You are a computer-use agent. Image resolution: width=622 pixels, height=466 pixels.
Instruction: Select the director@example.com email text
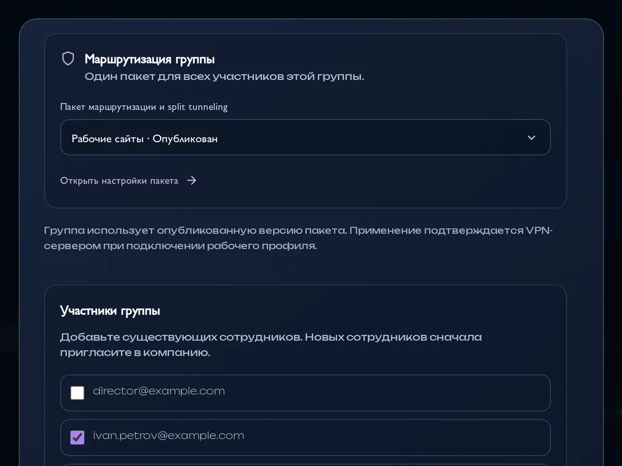coord(159,391)
